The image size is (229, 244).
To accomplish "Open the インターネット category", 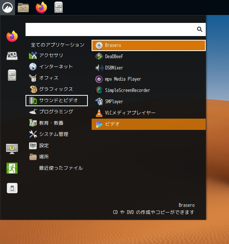I will pyautogui.click(x=57, y=66).
